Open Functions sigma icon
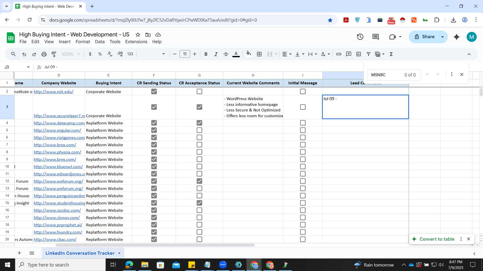Image resolution: width=483 pixels, height=271 pixels. coord(391,54)
